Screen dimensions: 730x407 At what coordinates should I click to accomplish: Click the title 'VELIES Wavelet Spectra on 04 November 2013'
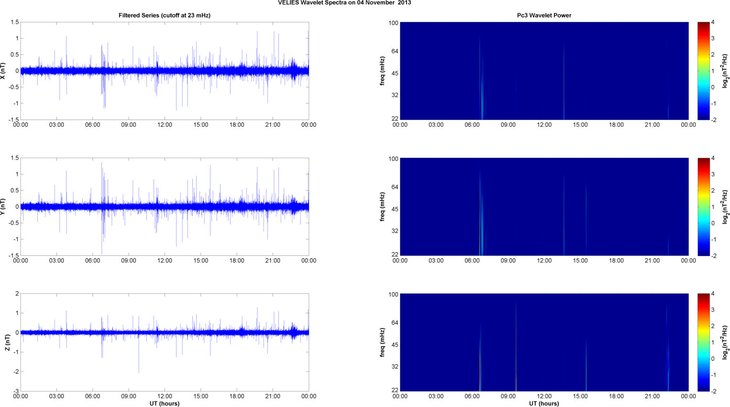(344, 3)
